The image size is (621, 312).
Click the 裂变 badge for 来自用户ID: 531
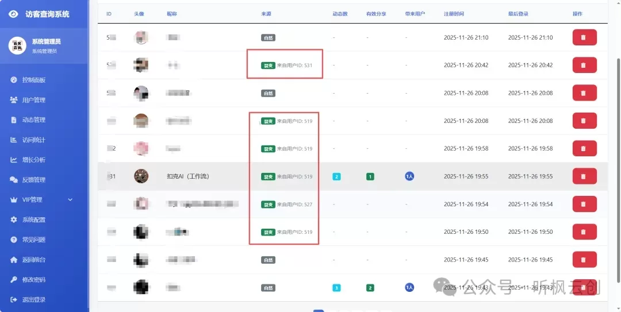point(268,66)
